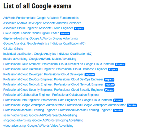Go to the Google Analytics exam link
161x133 pixels.
(44, 43)
